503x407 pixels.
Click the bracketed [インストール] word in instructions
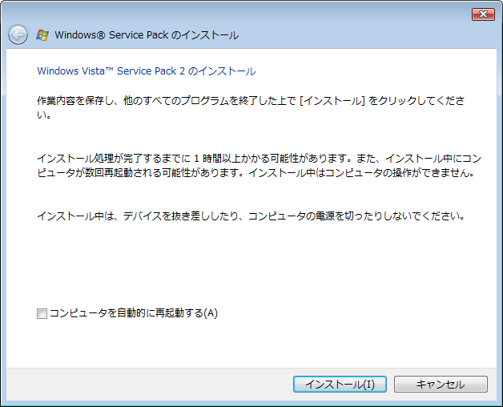332,101
